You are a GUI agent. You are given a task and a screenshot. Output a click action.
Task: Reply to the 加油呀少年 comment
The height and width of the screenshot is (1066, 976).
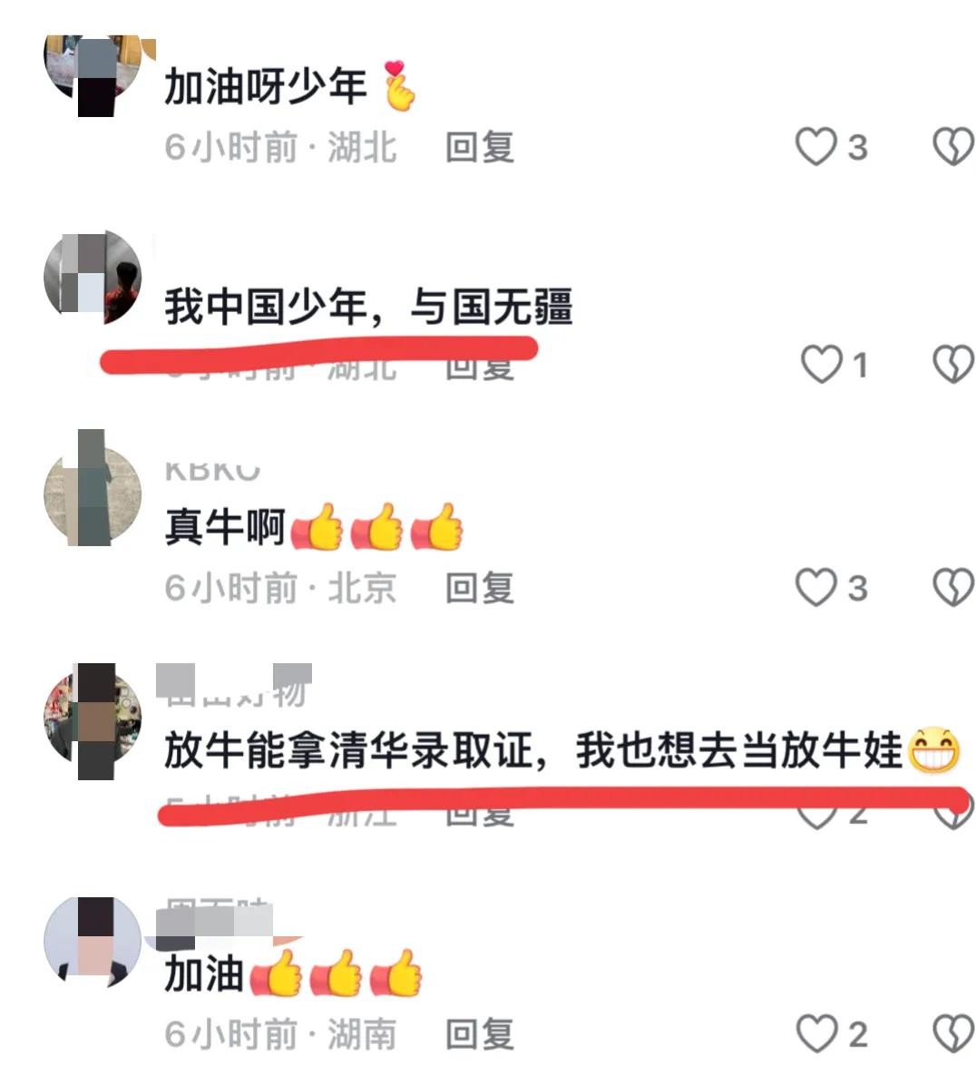480,148
